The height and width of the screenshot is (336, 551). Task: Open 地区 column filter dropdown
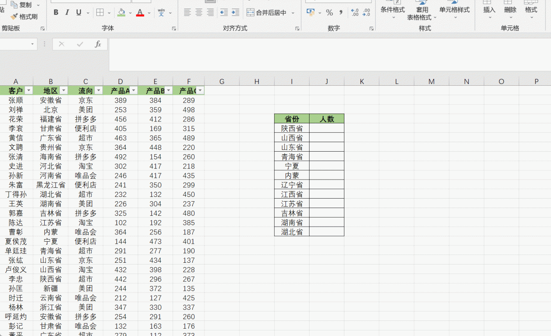[x=63, y=90]
